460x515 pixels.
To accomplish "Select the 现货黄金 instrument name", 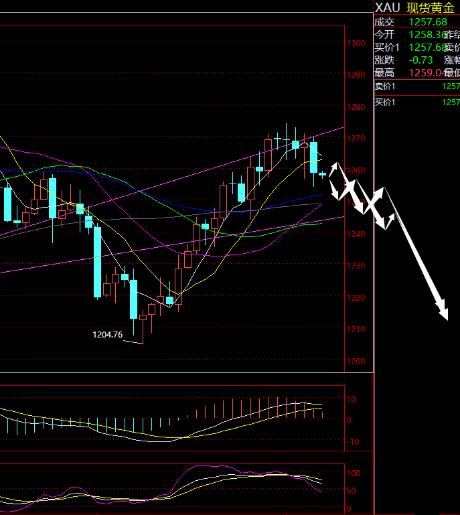I will (x=431, y=8).
